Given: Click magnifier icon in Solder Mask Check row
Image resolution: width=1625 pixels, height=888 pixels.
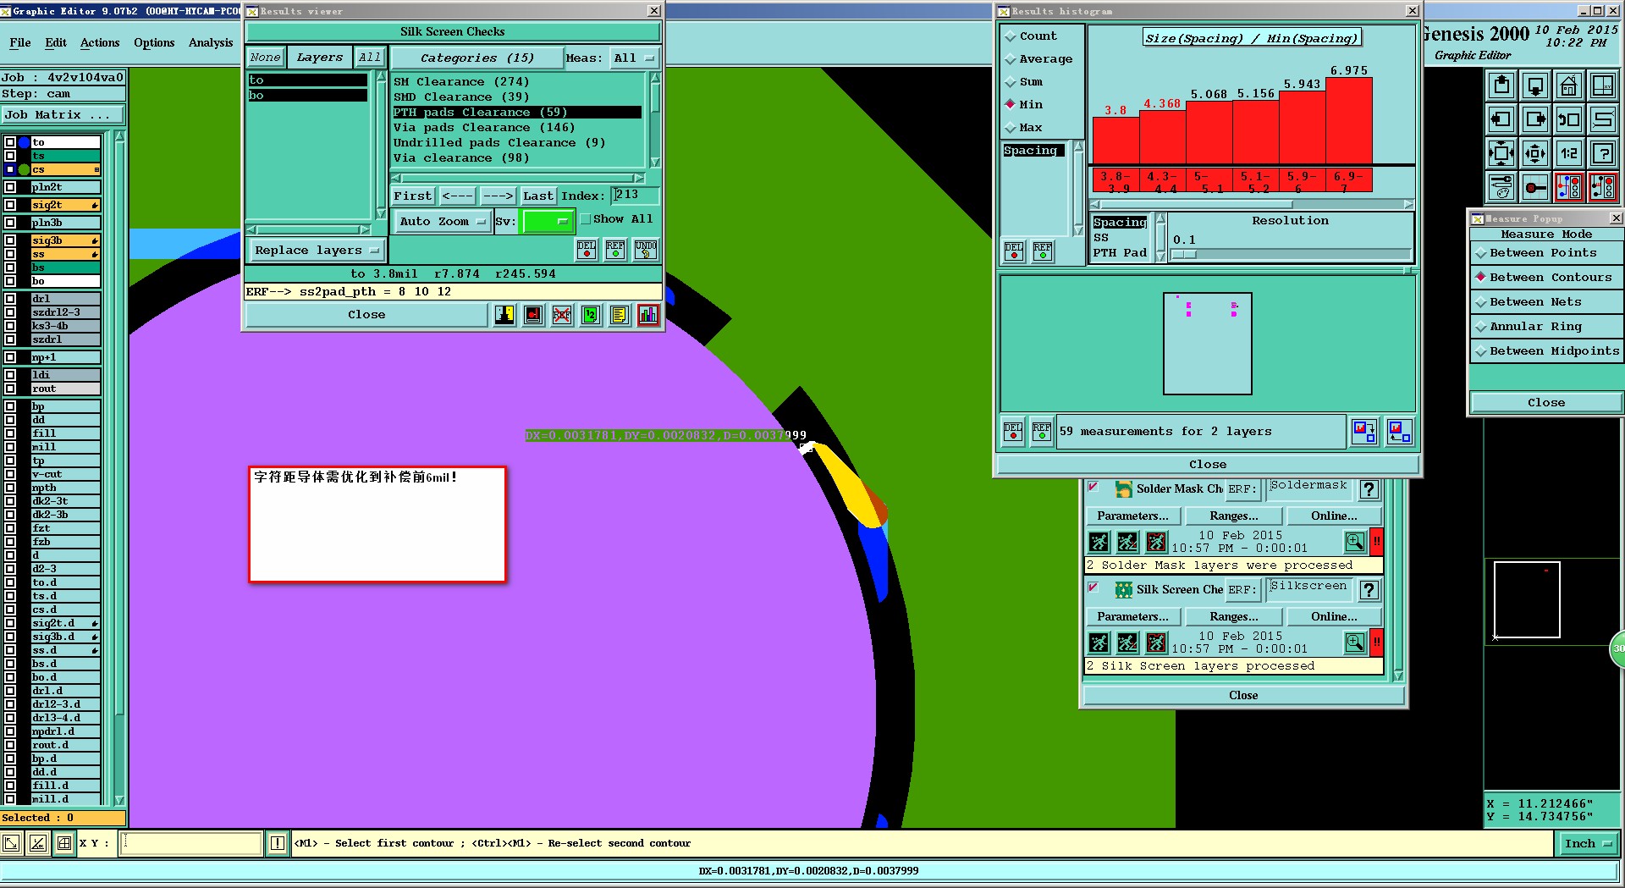Looking at the screenshot, I should (x=1355, y=542).
